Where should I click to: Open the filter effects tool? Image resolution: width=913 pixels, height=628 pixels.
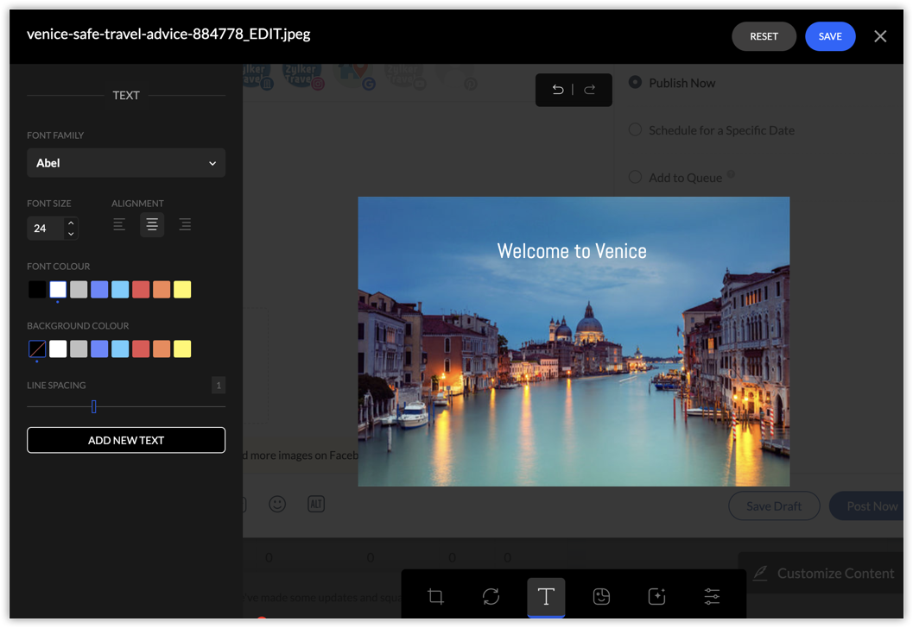[656, 597]
